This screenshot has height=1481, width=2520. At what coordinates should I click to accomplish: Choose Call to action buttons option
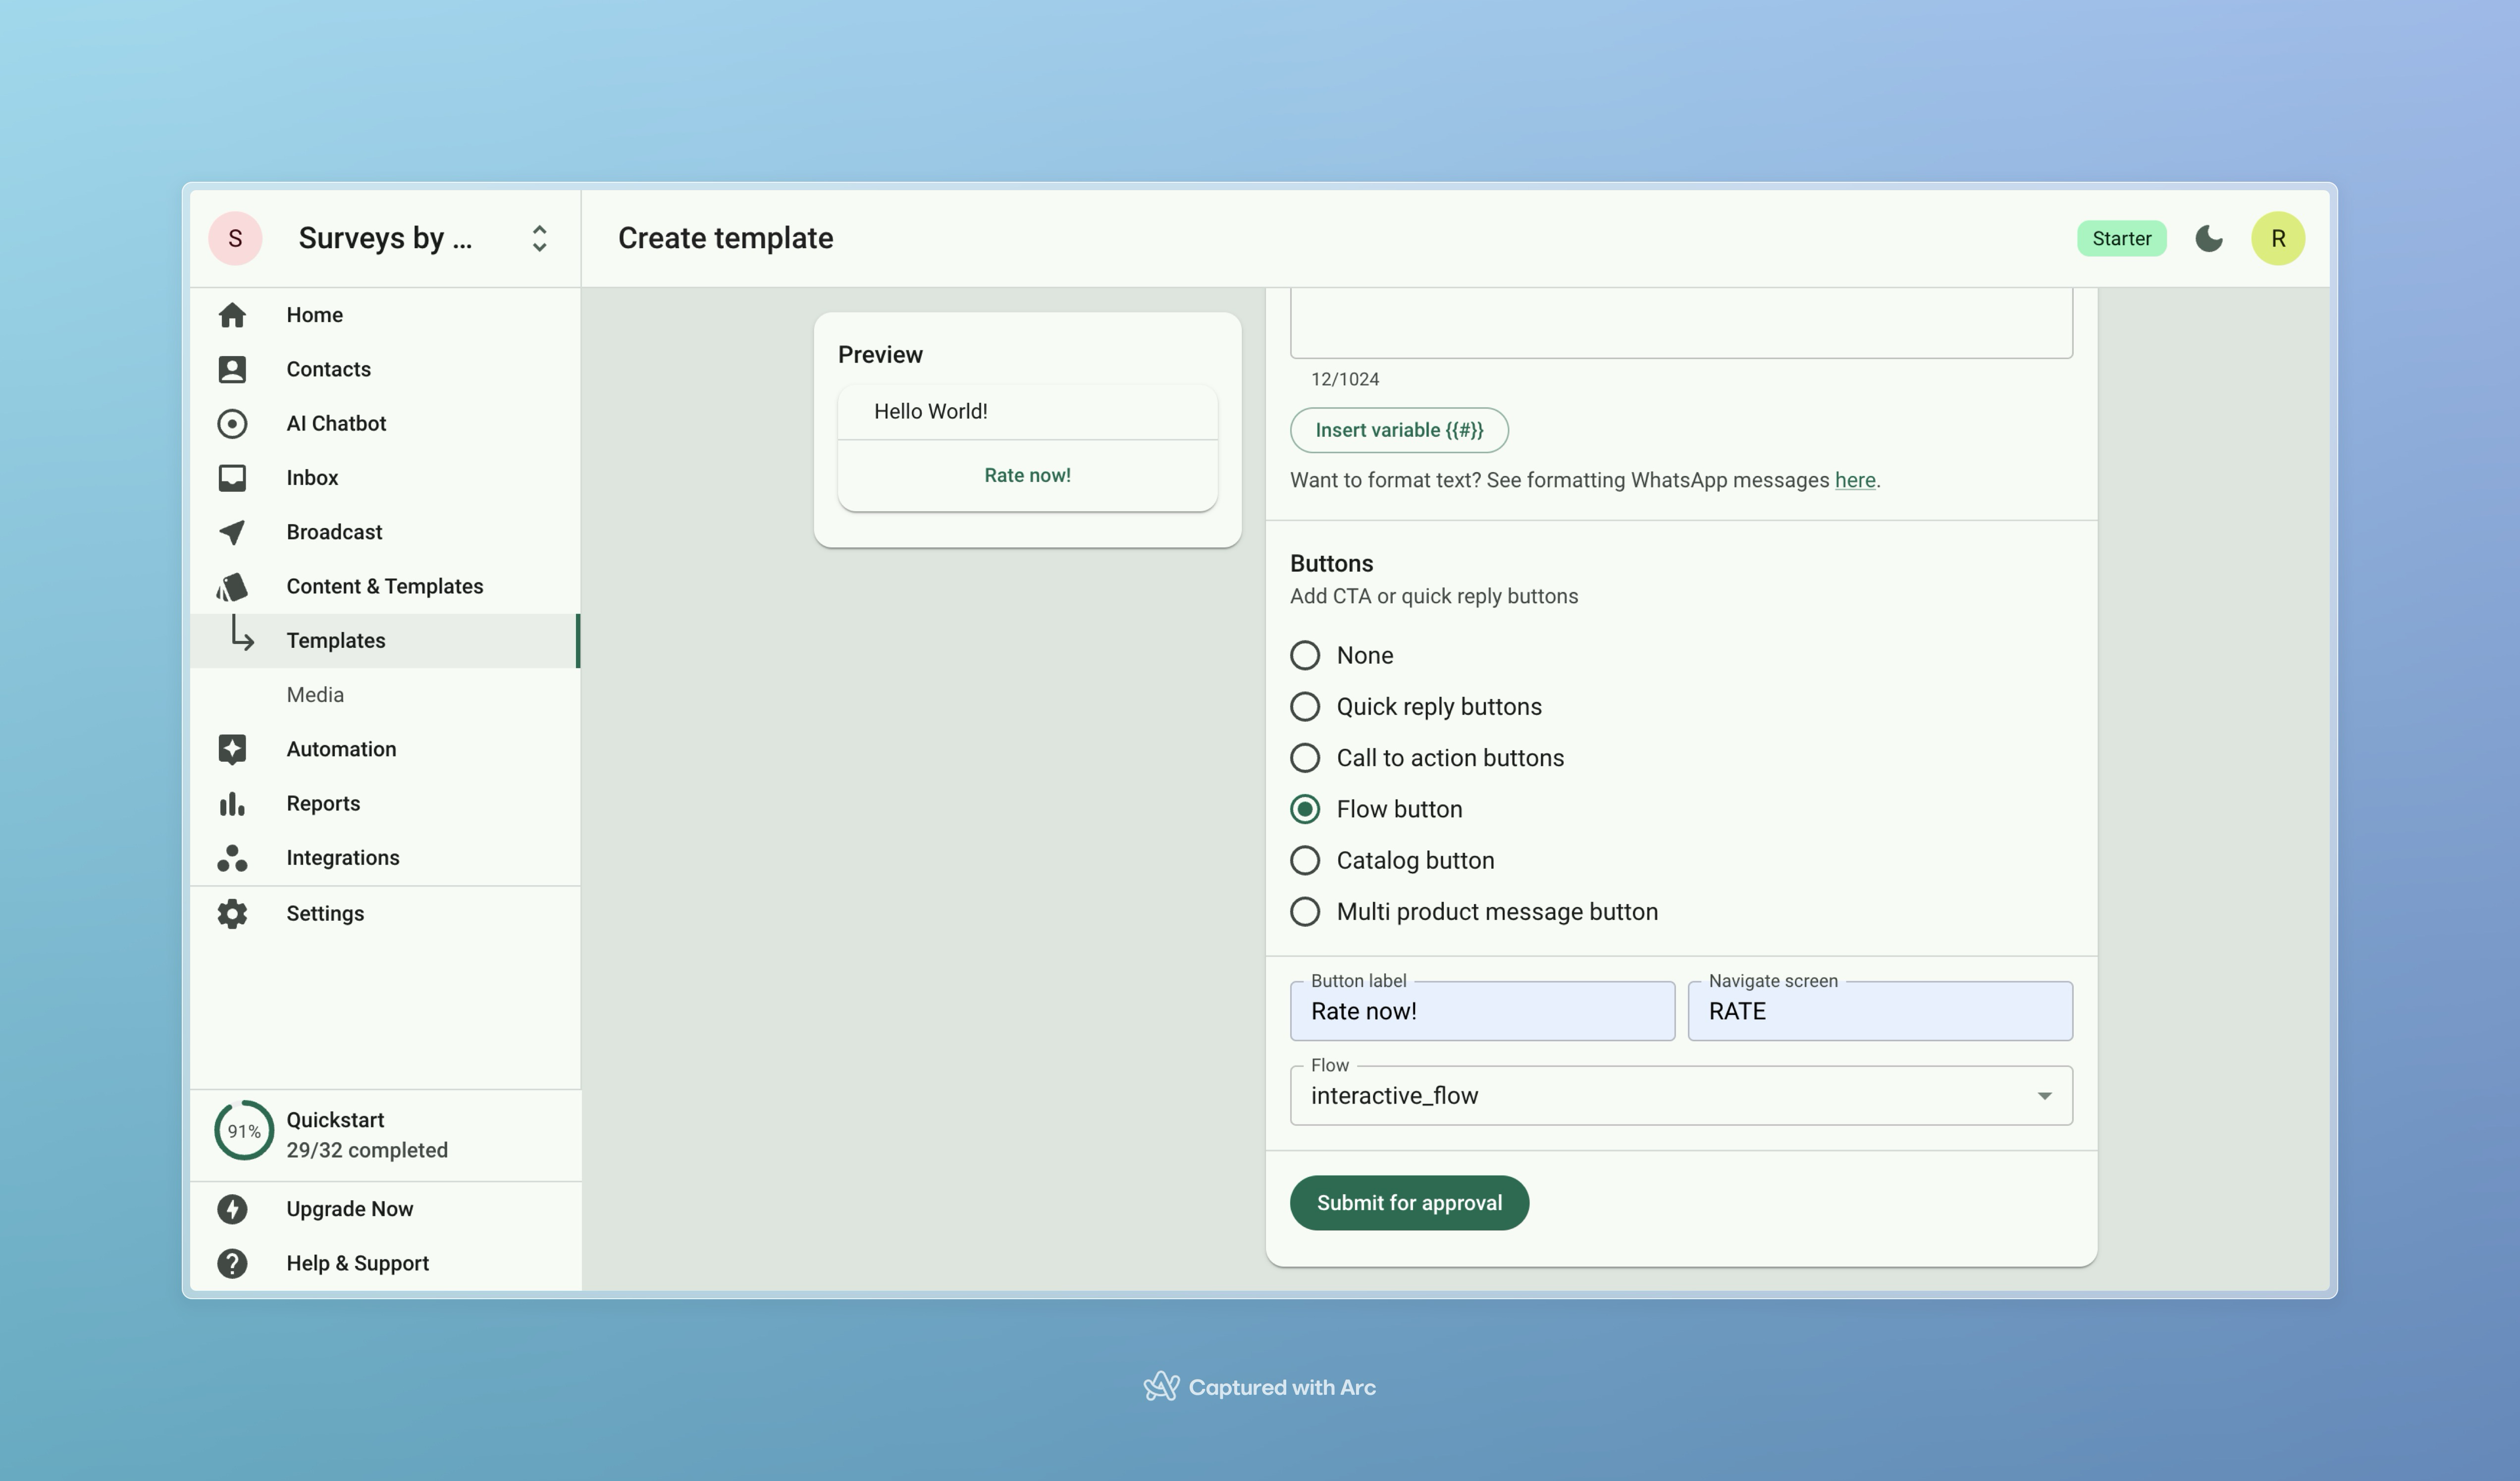pos(1305,758)
